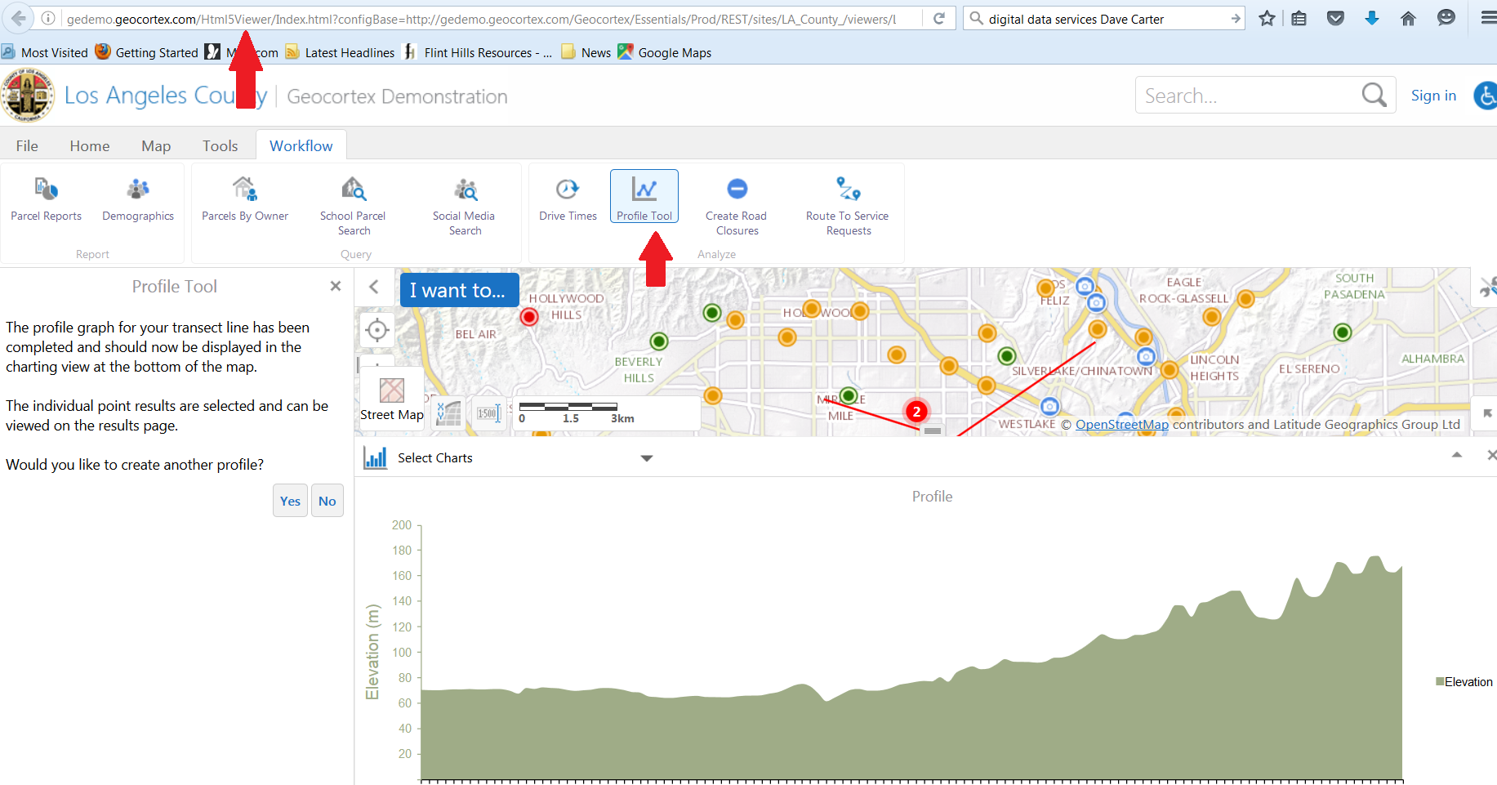Reload the page in the browser
Image resolution: width=1497 pixels, height=785 pixels.
939,18
